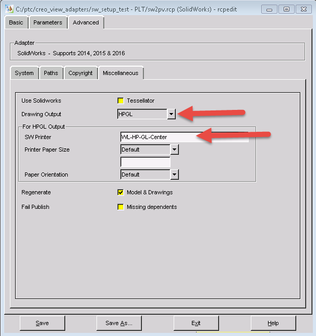Viewport: 316px width, 336px height.
Task: Open Help with the Help button
Action: [x=273, y=323]
